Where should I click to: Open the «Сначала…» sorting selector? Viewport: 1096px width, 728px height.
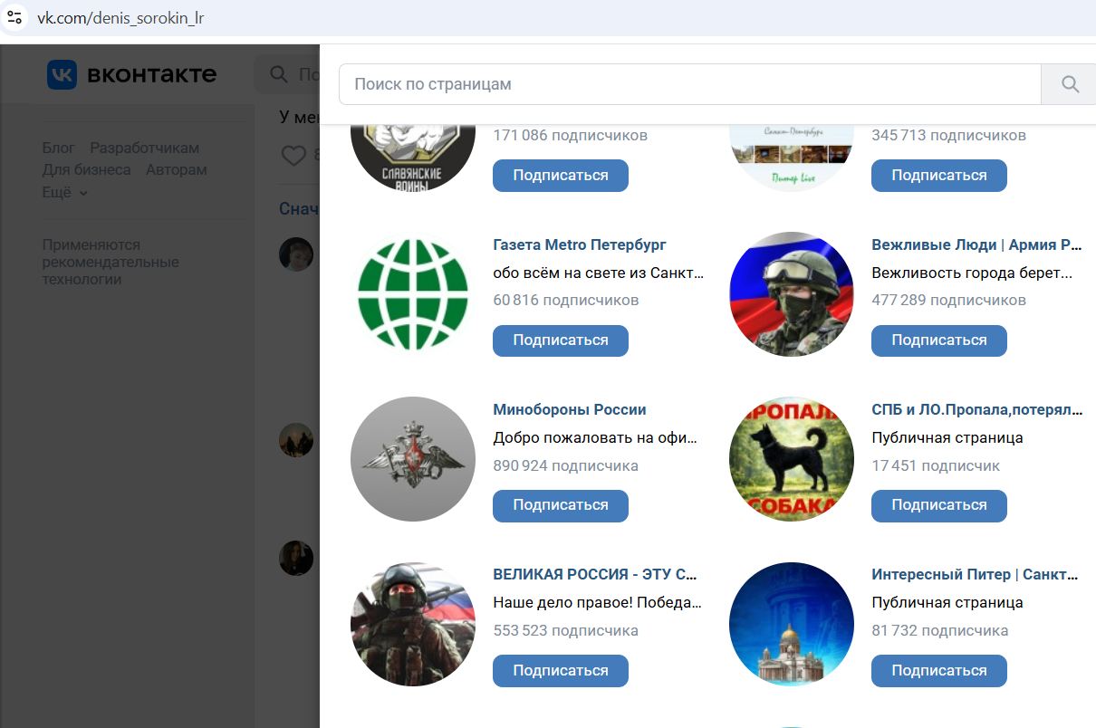299,208
